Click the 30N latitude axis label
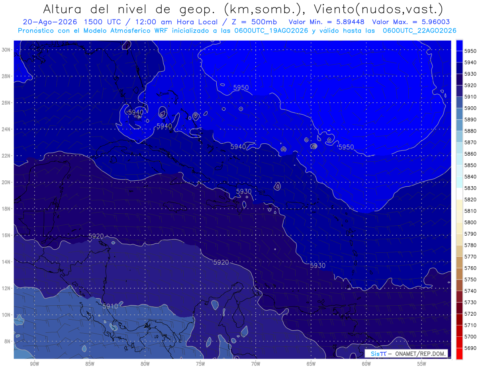 pos(7,50)
